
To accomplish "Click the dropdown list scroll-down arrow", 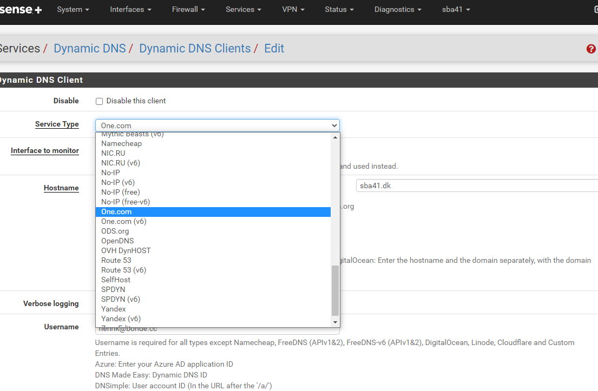I will [335, 322].
